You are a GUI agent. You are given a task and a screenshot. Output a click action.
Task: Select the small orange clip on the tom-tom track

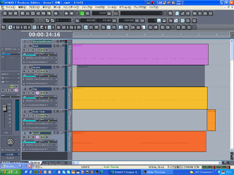[x=211, y=120]
